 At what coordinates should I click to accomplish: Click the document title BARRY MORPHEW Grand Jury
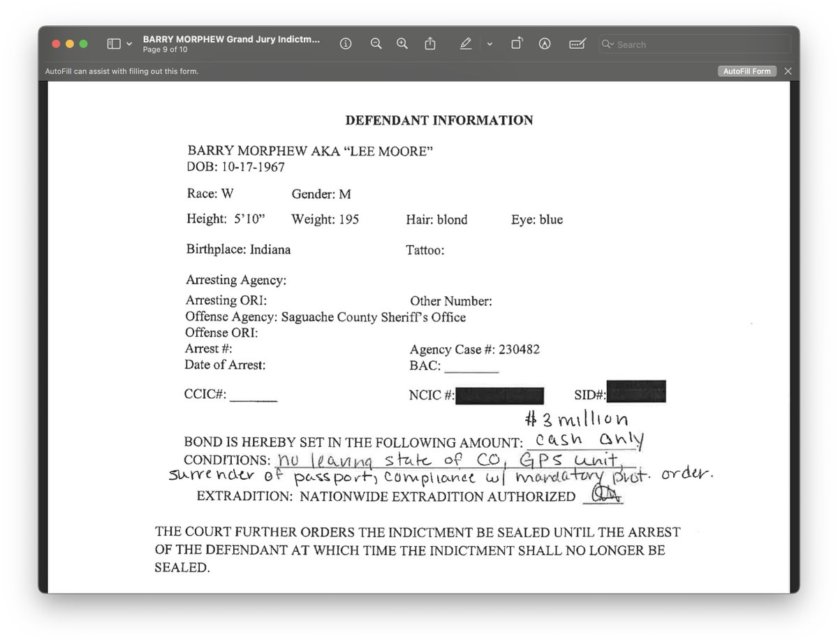pyautogui.click(x=231, y=40)
